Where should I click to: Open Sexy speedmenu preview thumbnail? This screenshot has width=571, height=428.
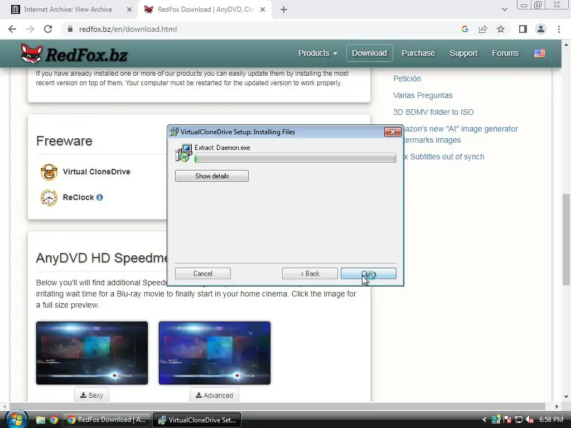click(92, 353)
